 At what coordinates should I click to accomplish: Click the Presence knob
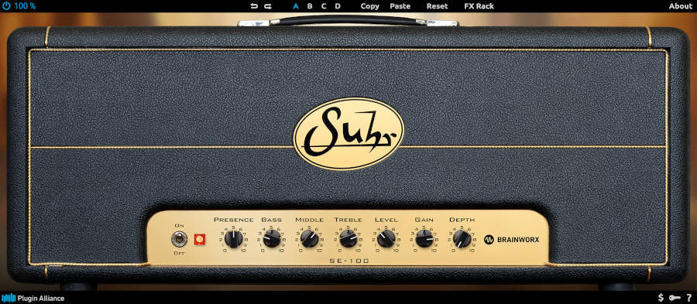point(233,239)
